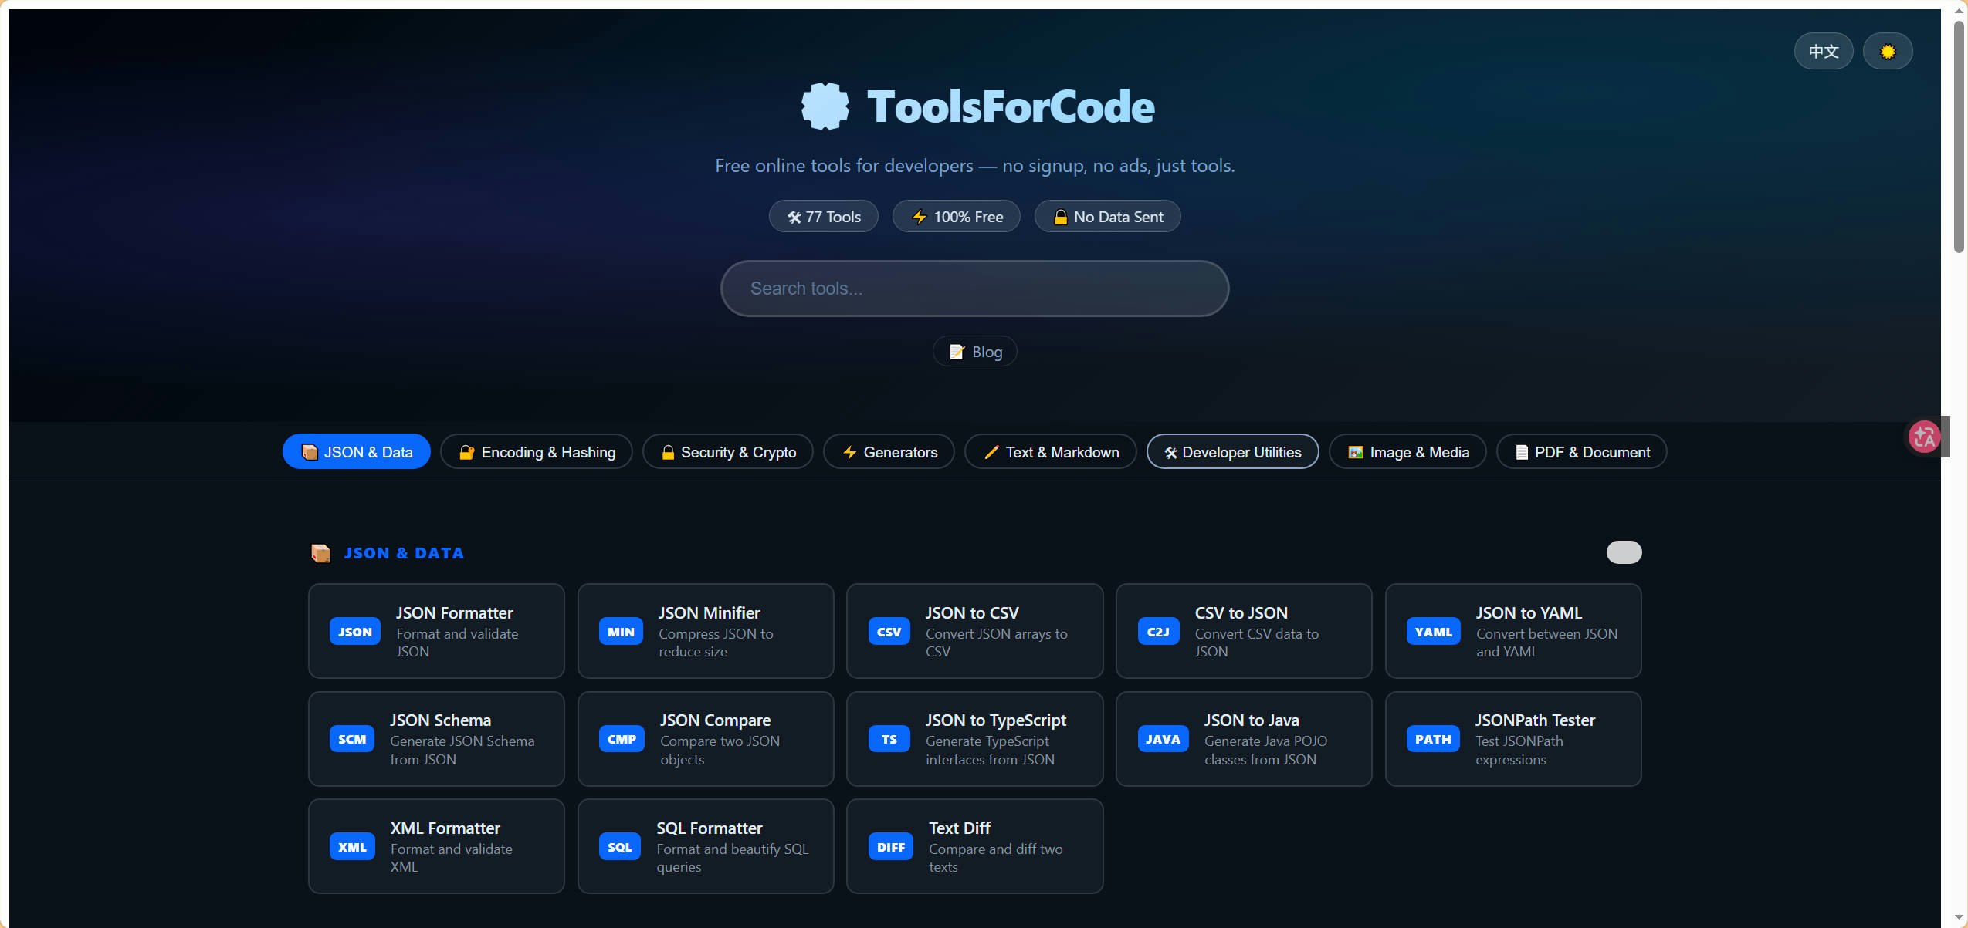
Task: Toggle the light/dark theme
Action: [x=1888, y=50]
